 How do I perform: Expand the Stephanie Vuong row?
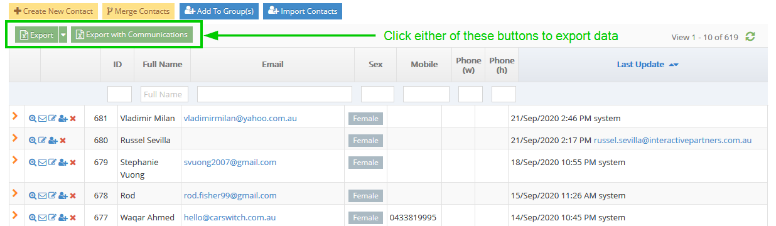click(14, 160)
